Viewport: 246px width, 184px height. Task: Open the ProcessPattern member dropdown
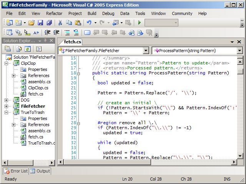pos(239,51)
